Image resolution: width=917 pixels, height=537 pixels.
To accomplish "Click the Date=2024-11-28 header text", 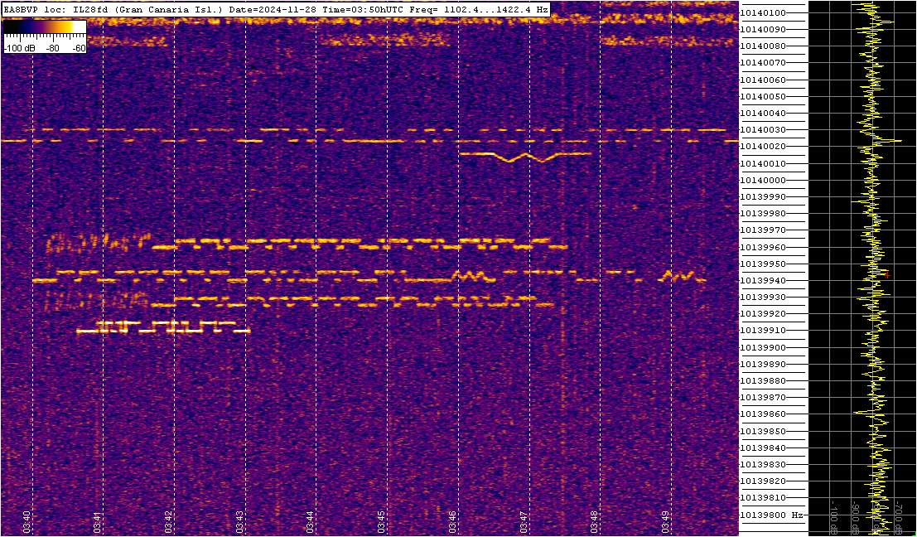I will [272, 11].
